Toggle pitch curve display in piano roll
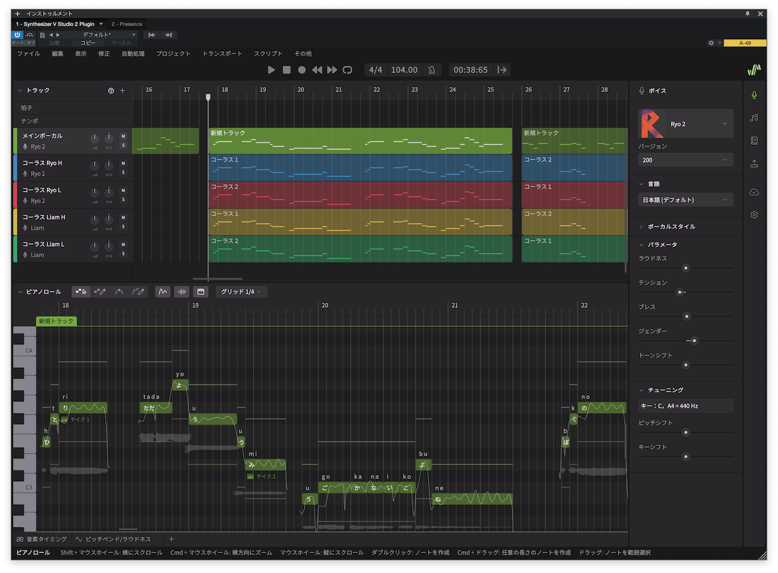Viewport: 778px width, 573px height. (163, 292)
